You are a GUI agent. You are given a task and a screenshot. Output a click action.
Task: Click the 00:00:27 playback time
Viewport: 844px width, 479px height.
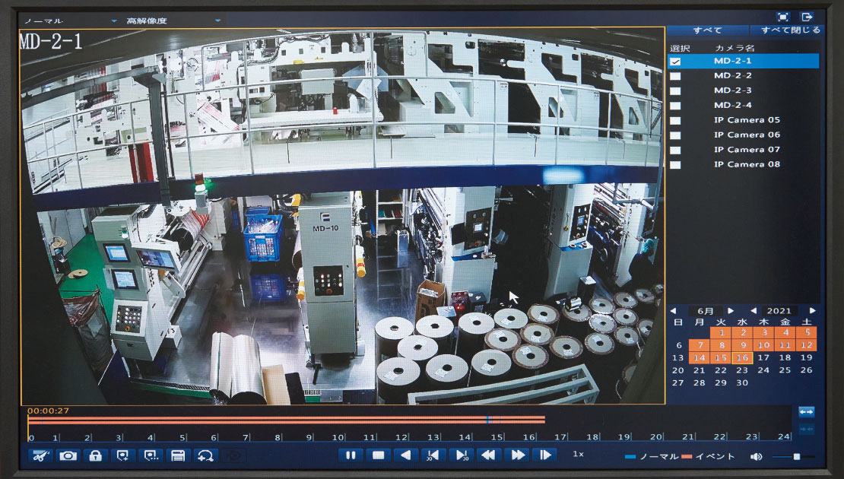tap(48, 411)
